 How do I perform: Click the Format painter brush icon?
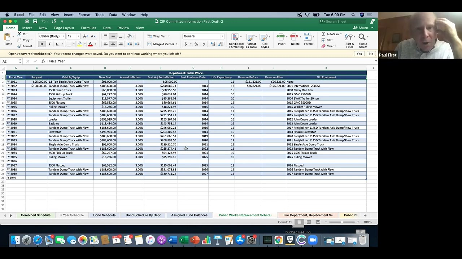19,46
